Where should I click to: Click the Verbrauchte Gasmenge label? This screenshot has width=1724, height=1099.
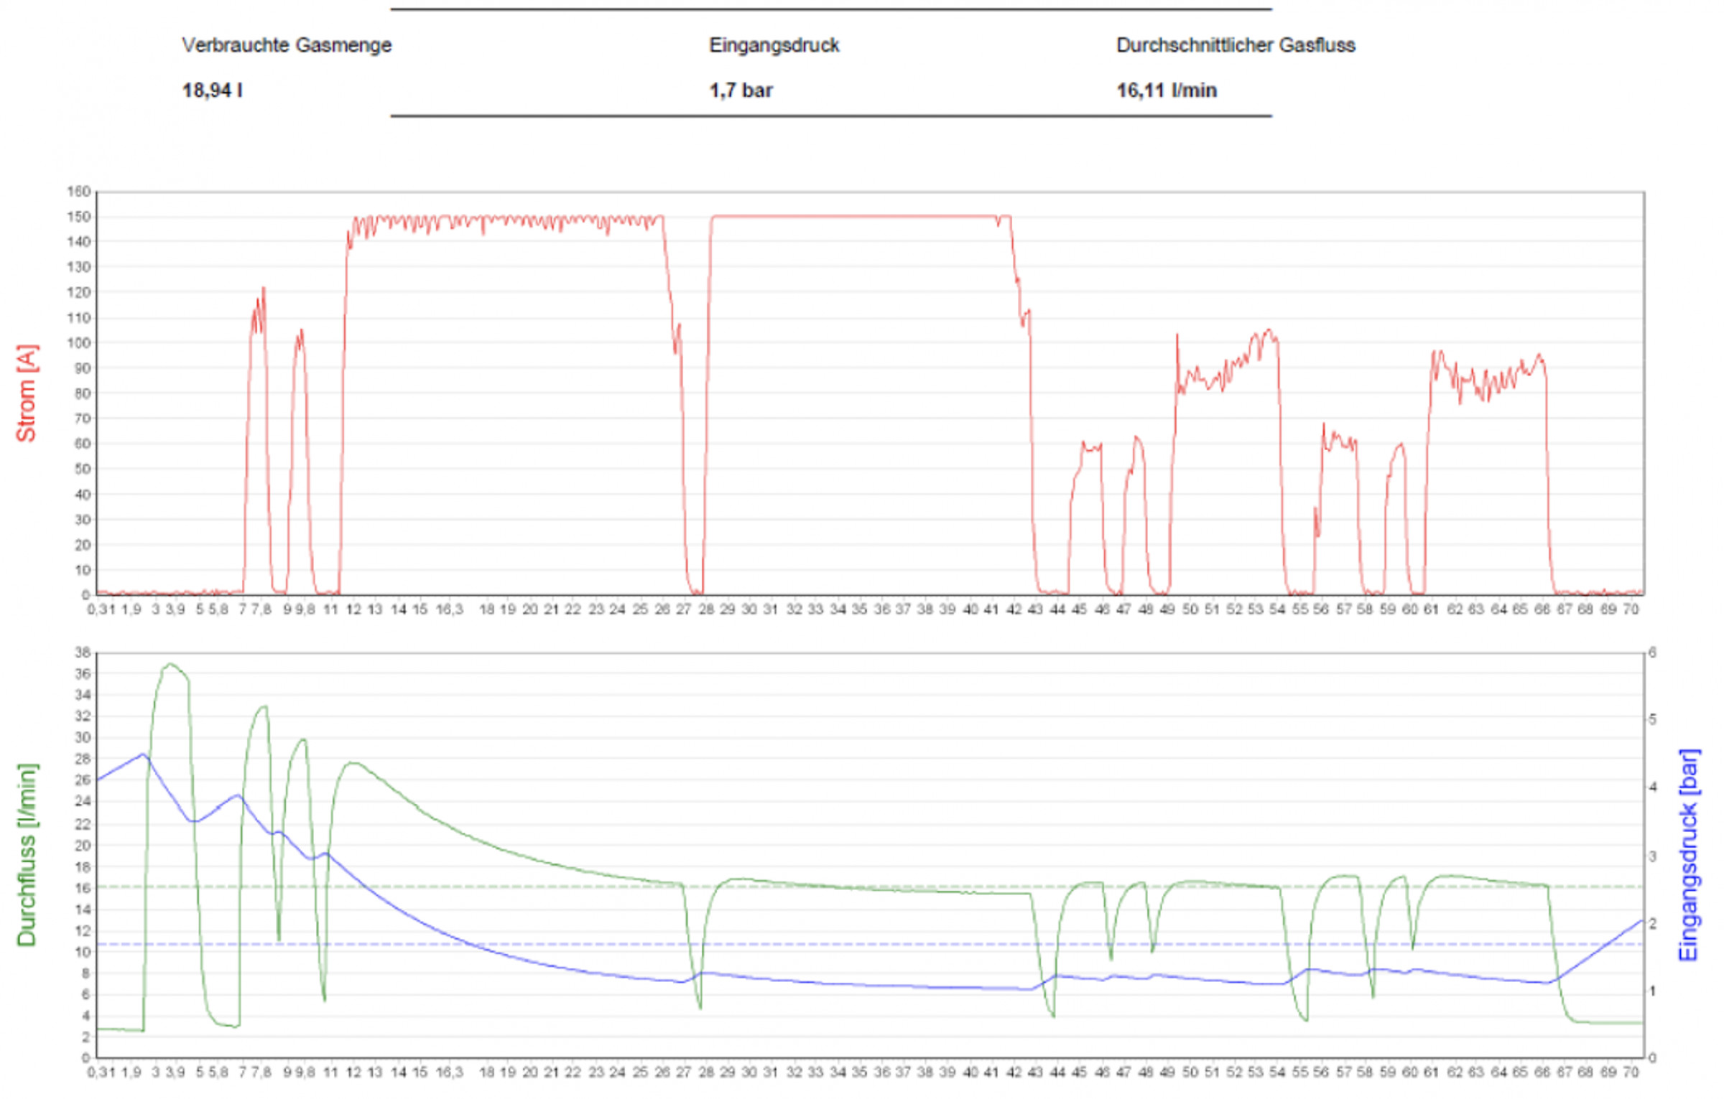[287, 45]
